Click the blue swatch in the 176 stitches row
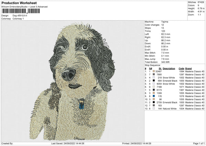This screenshot has height=146, width=206. click(x=154, y=96)
